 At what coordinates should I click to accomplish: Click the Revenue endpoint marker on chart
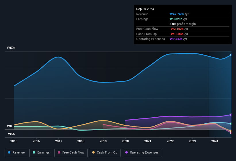(x=231, y=55)
